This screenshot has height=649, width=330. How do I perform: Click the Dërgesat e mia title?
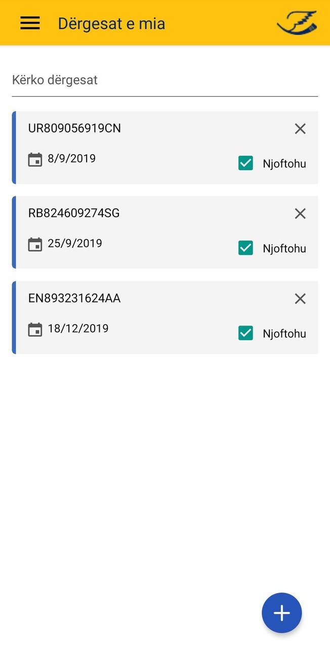point(111,23)
